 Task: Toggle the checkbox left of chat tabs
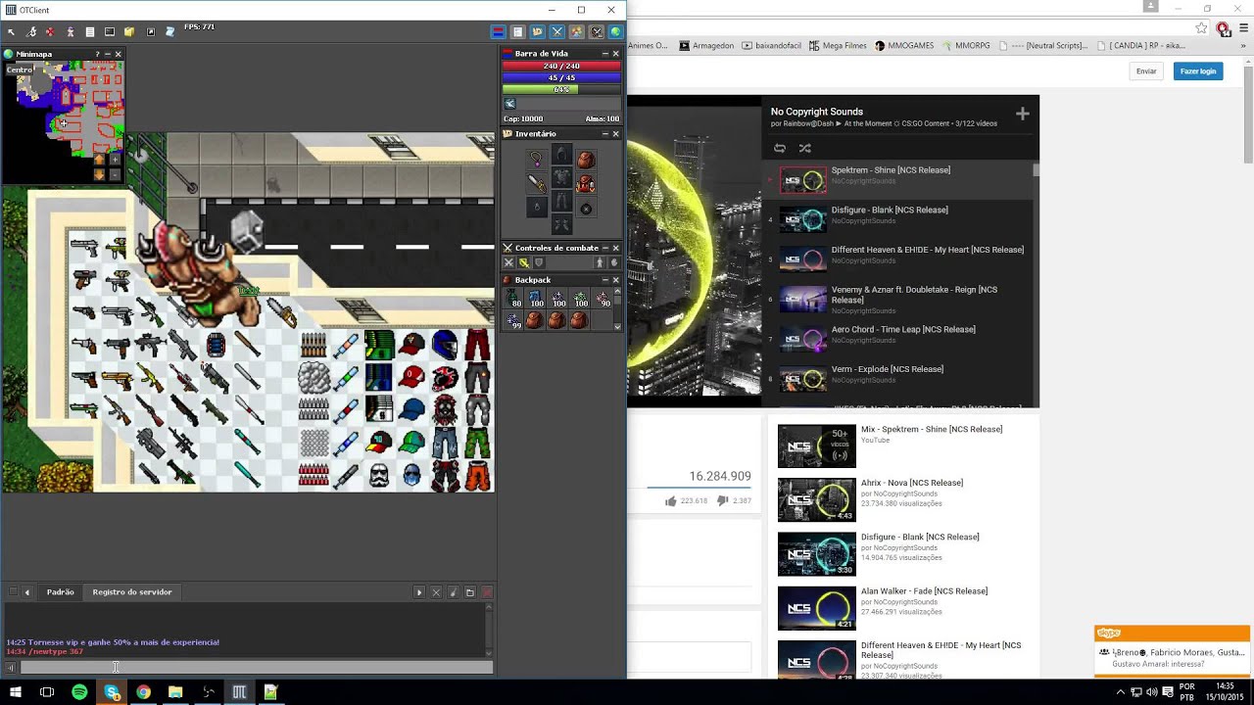[13, 592]
